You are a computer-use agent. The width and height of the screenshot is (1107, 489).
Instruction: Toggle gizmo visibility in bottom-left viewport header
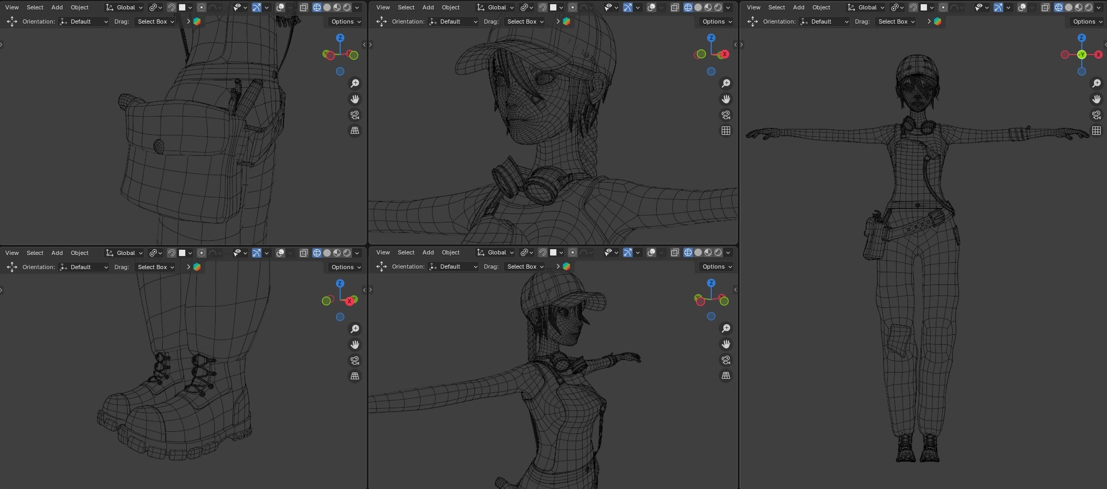(257, 253)
